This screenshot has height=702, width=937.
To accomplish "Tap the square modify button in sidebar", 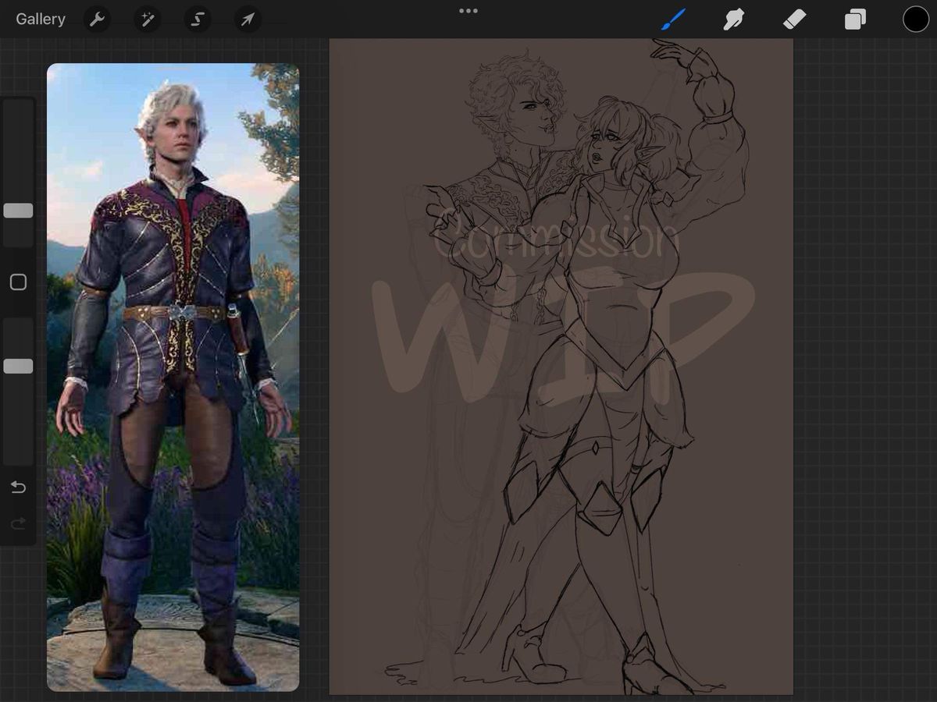I will pyautogui.click(x=18, y=282).
